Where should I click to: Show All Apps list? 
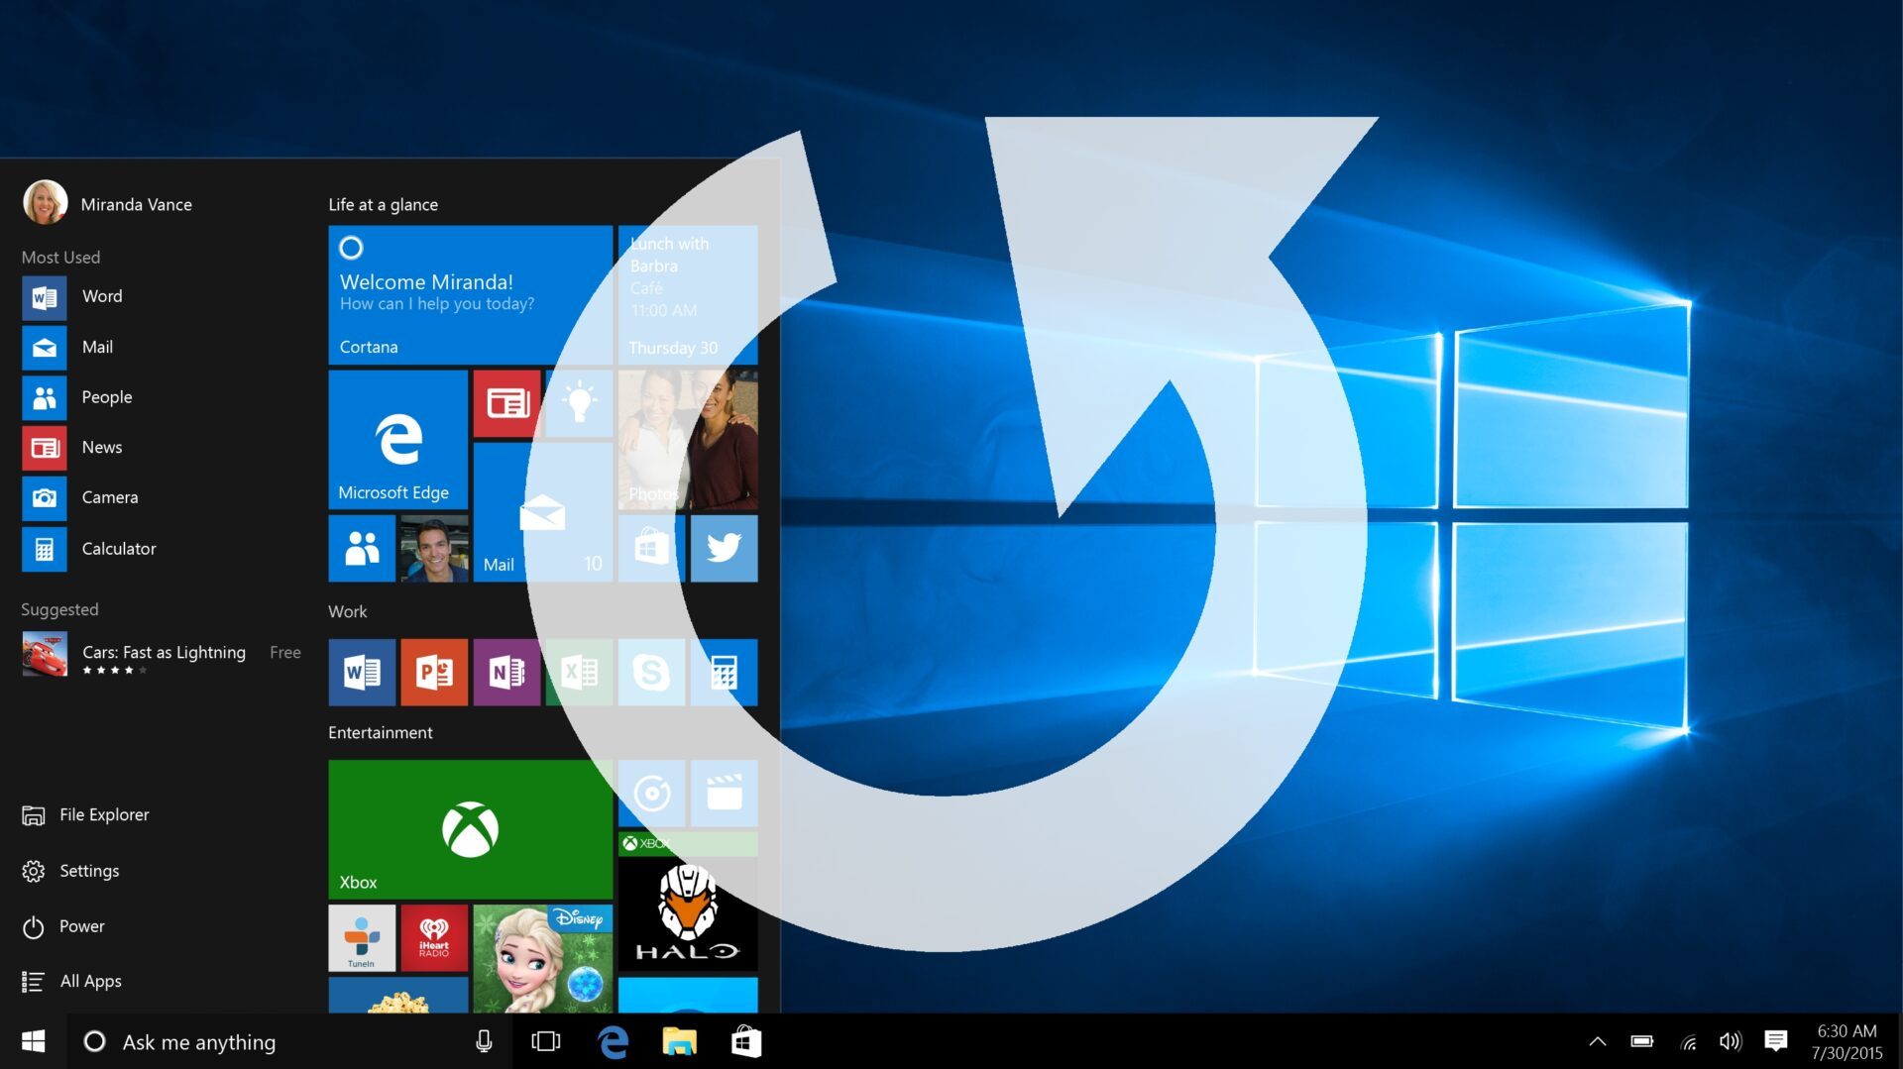[71, 981]
